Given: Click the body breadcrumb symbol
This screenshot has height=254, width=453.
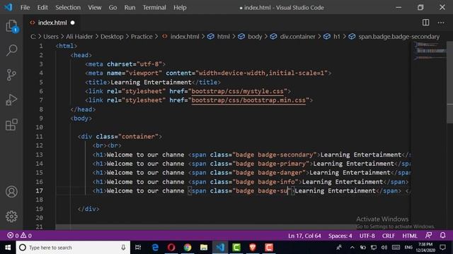Looking at the screenshot, I should (250, 37).
